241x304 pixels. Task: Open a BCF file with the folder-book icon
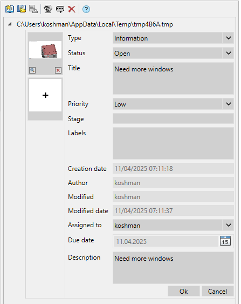22,9
